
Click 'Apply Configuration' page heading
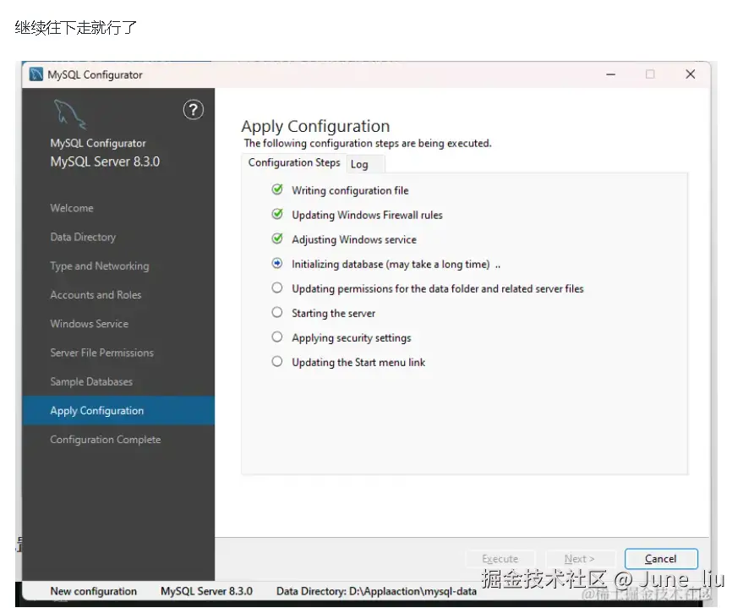click(315, 127)
